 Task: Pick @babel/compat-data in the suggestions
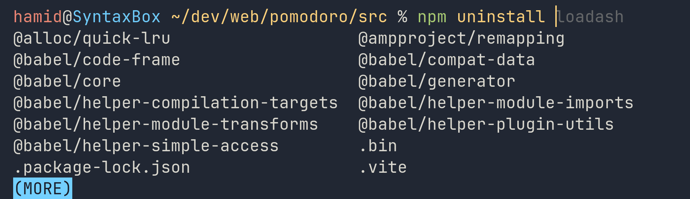[x=446, y=60]
